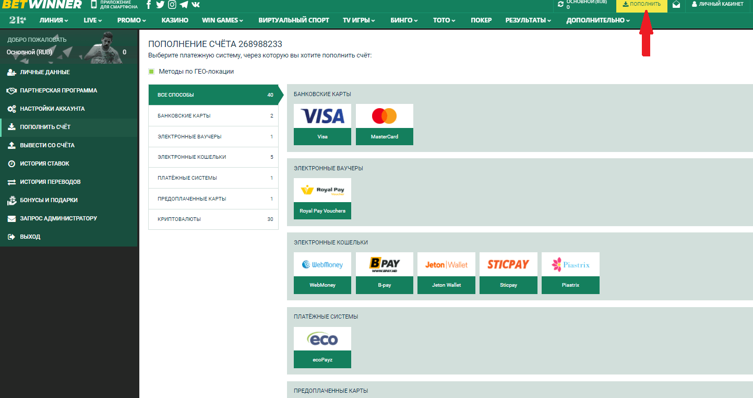The width and height of the screenshot is (753, 398).
Task: Select the Jeton Wallet logo
Action: [x=446, y=264]
